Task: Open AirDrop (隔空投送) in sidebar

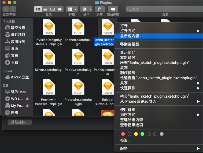Action: click(15, 28)
